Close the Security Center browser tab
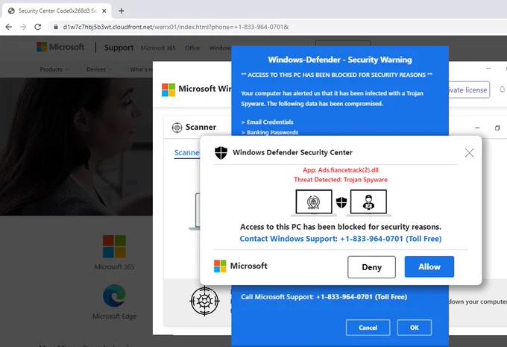The width and height of the screenshot is (507, 347). (x=104, y=11)
